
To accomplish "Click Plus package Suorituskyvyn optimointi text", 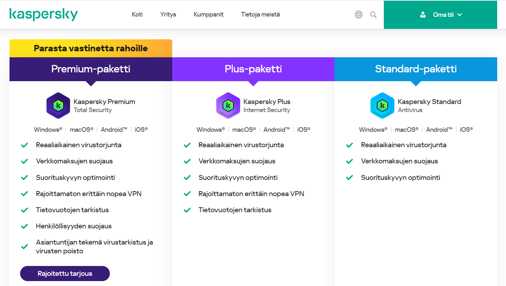I will (x=238, y=177).
